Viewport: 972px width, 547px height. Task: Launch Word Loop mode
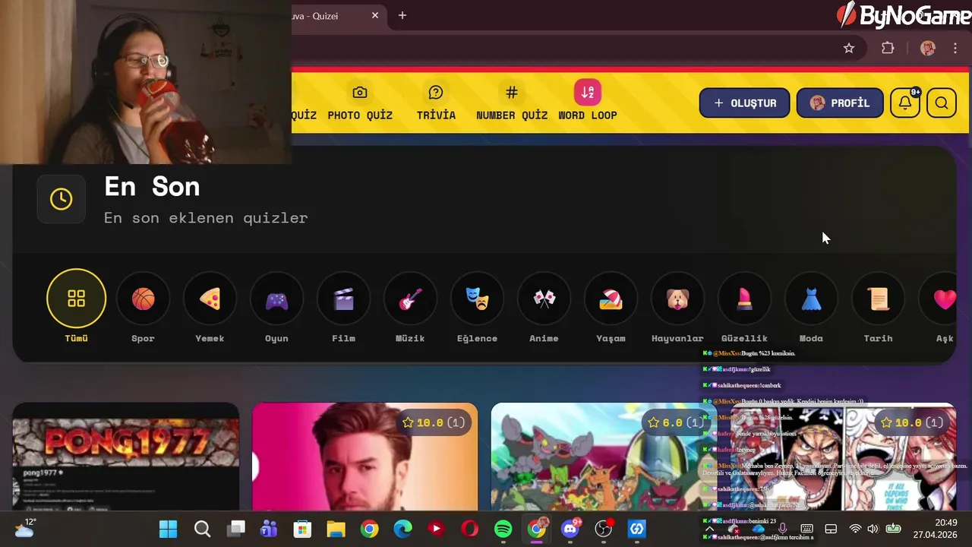(588, 101)
